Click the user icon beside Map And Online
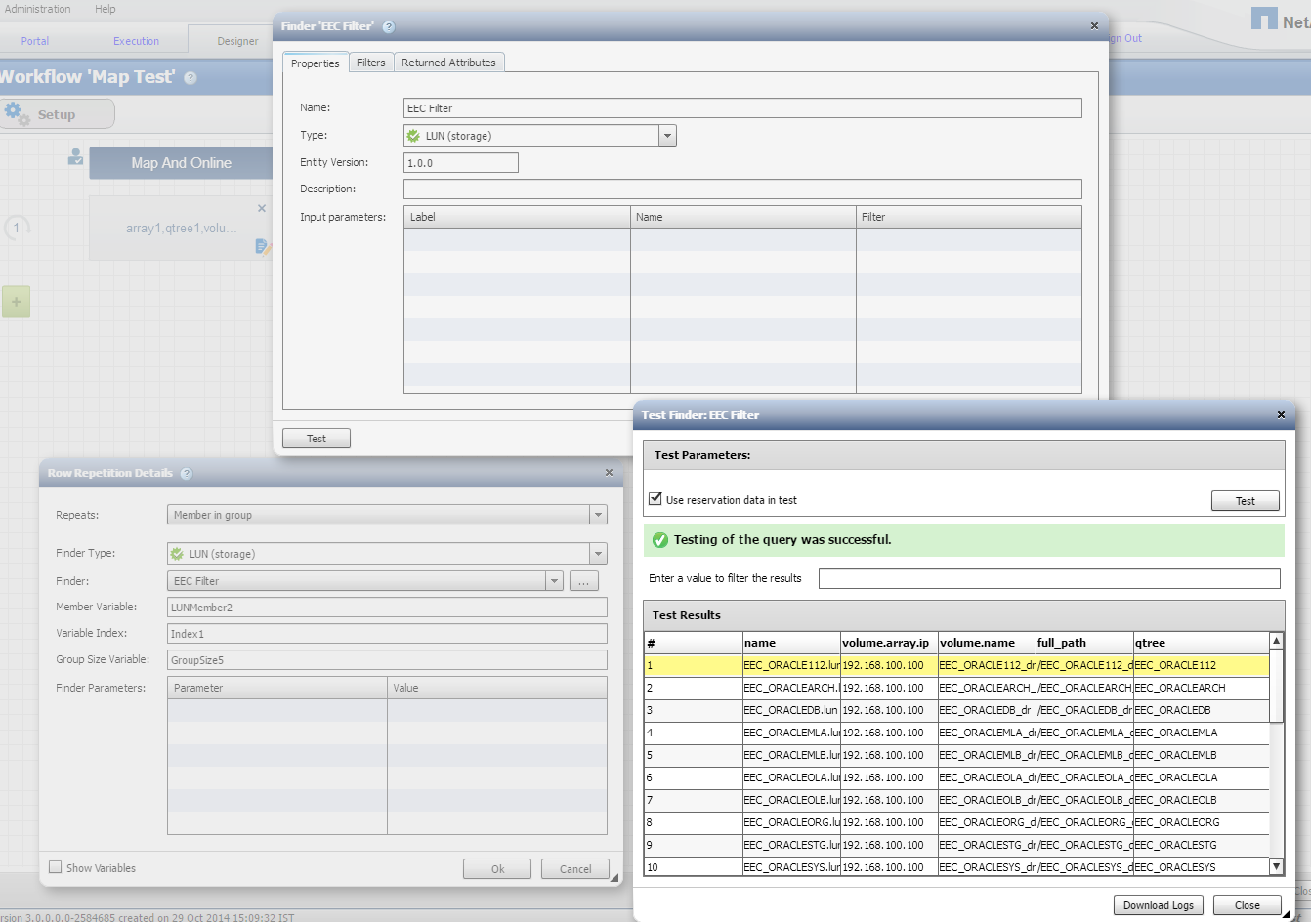The height and width of the screenshot is (922, 1311). pos(75,156)
